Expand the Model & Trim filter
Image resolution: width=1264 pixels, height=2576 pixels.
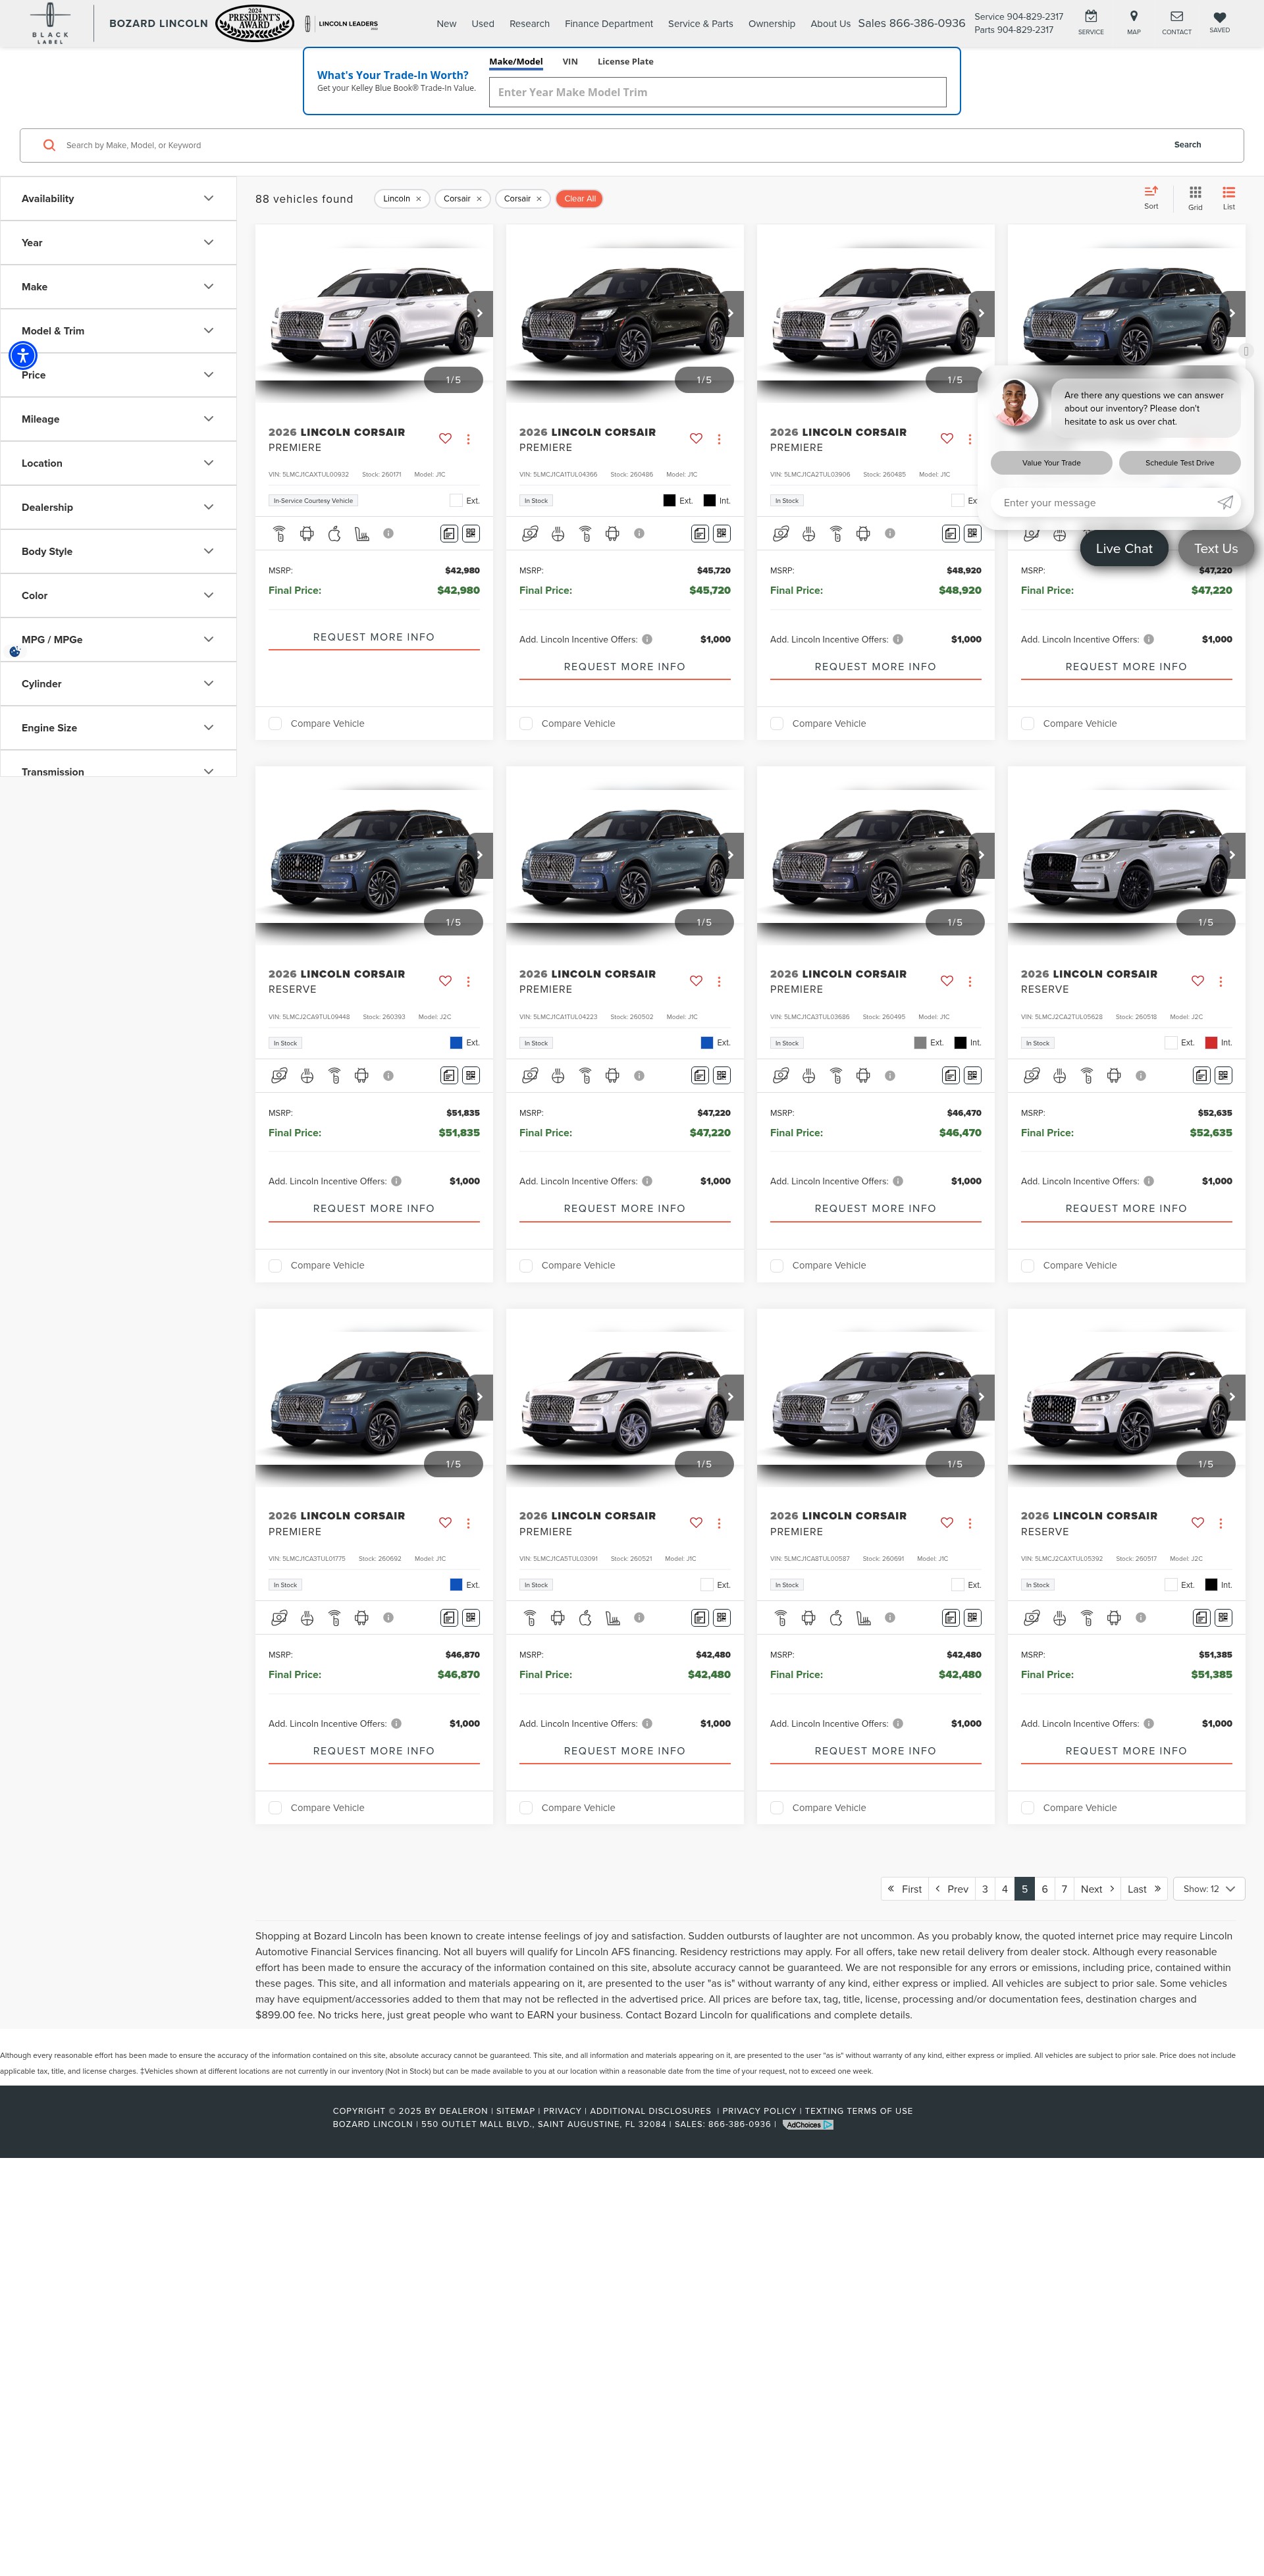(118, 331)
